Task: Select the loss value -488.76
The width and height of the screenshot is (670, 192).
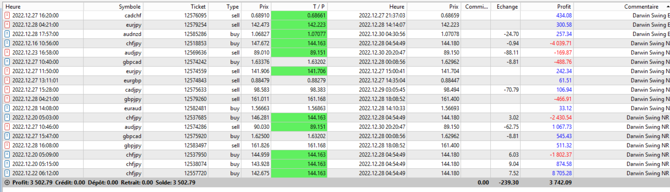Action: 563,62
